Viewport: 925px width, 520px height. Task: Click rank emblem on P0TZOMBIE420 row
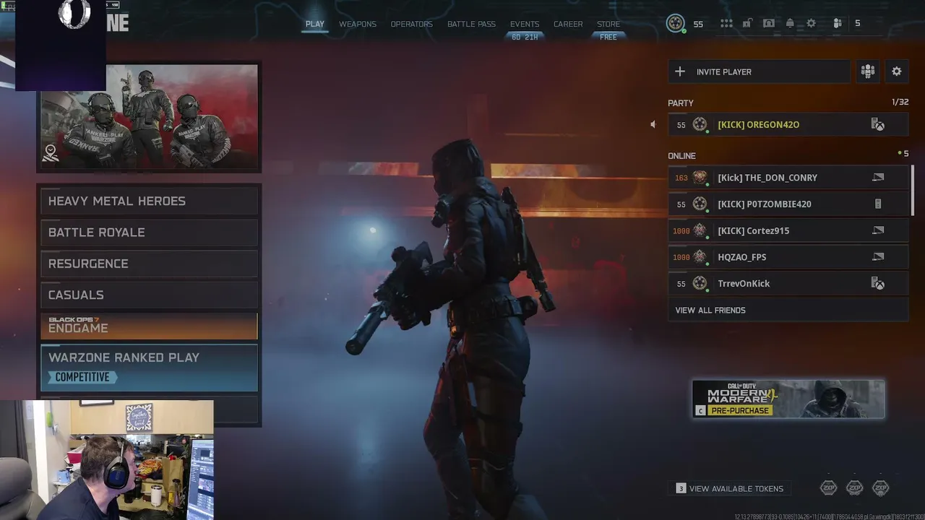coord(700,204)
